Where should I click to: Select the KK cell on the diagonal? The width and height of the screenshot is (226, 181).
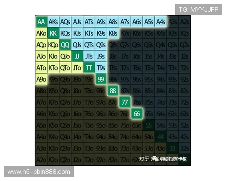pos(53,33)
